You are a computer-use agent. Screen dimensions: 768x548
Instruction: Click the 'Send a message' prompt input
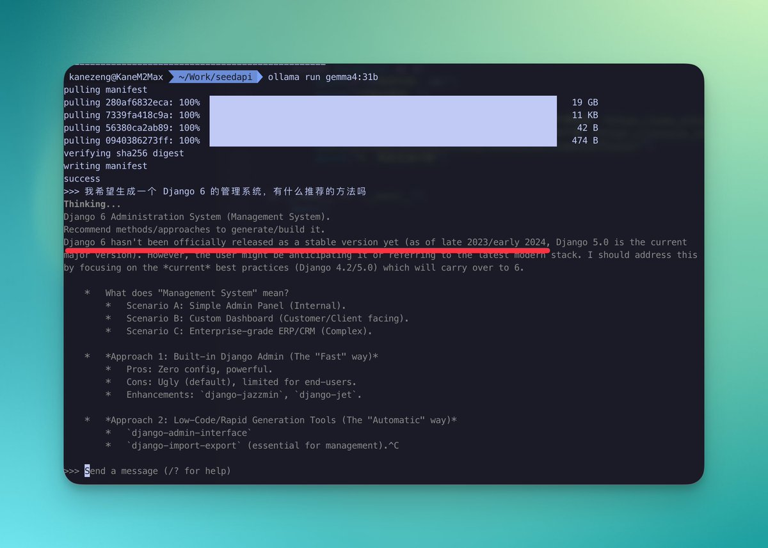pyautogui.click(x=157, y=471)
